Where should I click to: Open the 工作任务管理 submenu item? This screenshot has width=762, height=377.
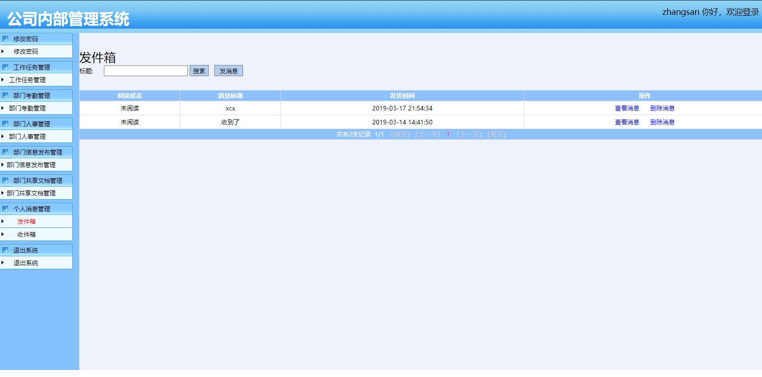pos(27,80)
